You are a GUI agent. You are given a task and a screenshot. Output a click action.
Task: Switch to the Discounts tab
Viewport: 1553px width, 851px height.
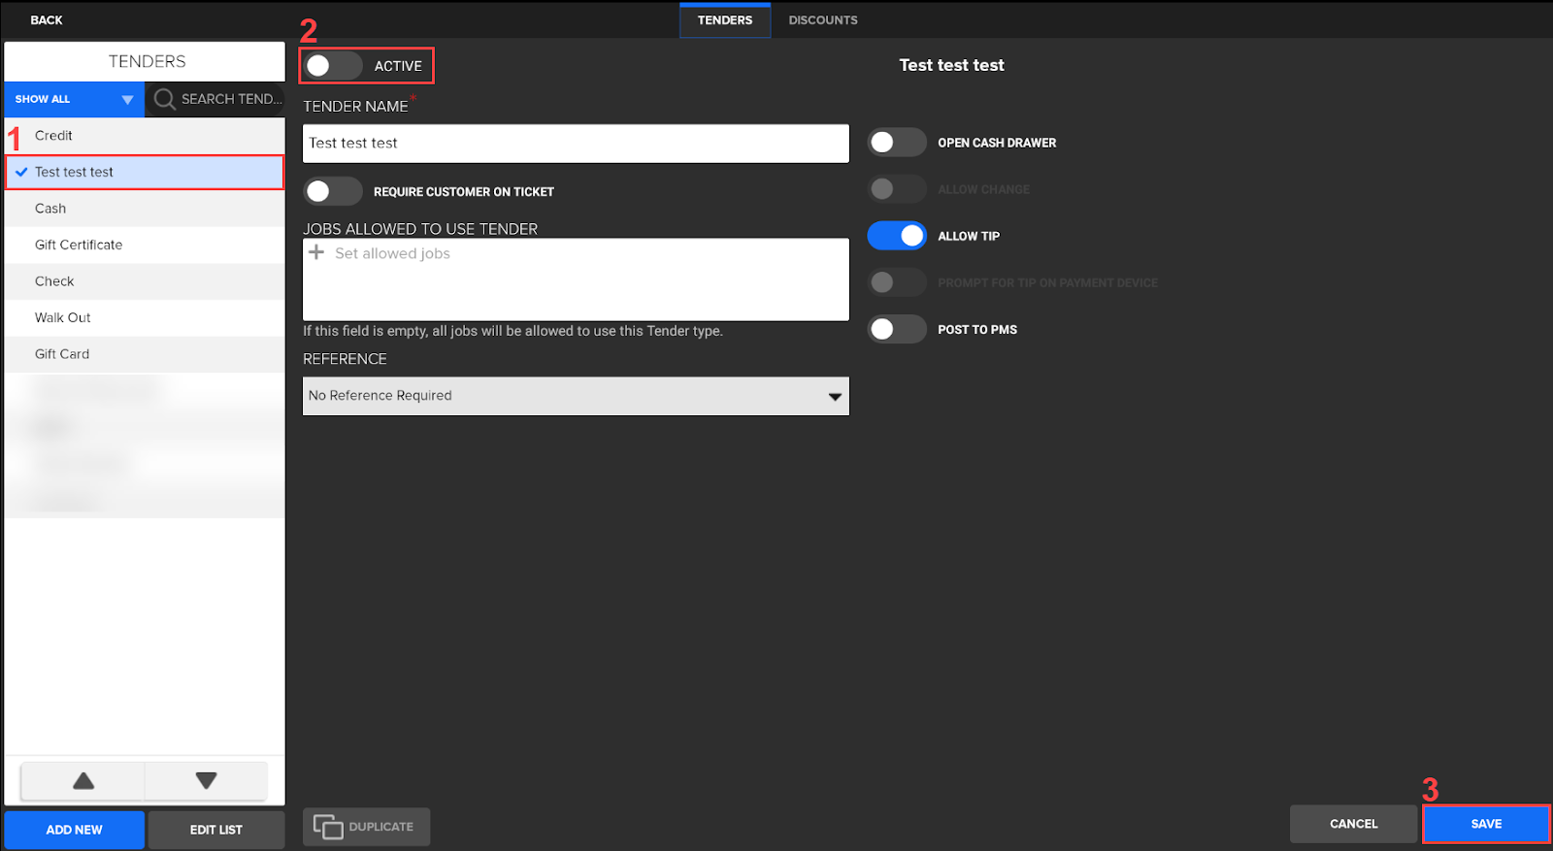coord(822,20)
